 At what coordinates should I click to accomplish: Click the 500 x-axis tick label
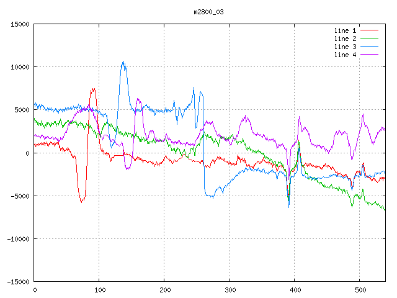(x=359, y=290)
